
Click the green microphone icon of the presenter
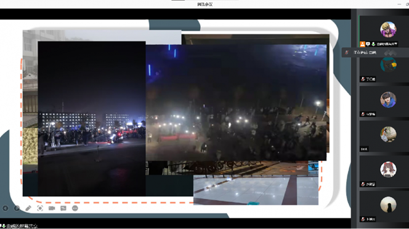pos(373,44)
